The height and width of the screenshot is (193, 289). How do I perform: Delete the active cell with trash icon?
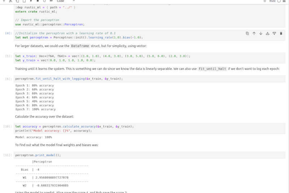[x=281, y=33]
